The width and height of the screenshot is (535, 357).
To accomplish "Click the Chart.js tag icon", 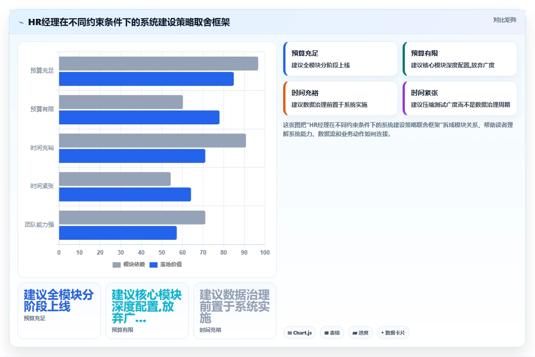I will pyautogui.click(x=289, y=333).
